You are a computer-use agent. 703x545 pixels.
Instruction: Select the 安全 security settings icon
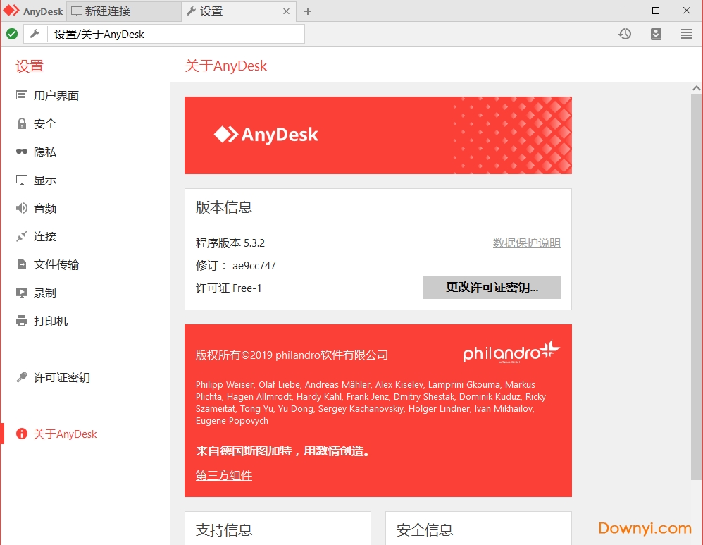pyautogui.click(x=42, y=123)
